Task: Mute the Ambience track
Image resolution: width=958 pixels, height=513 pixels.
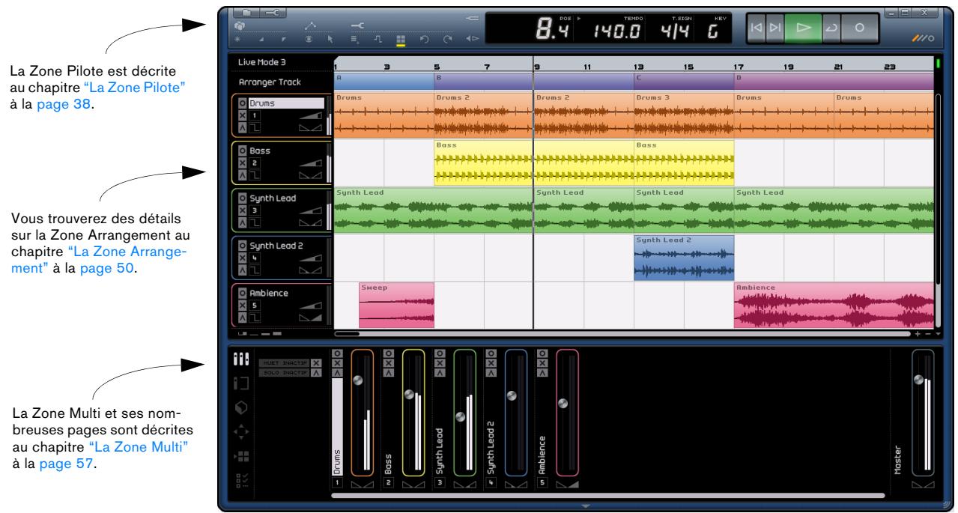Action: [x=242, y=306]
